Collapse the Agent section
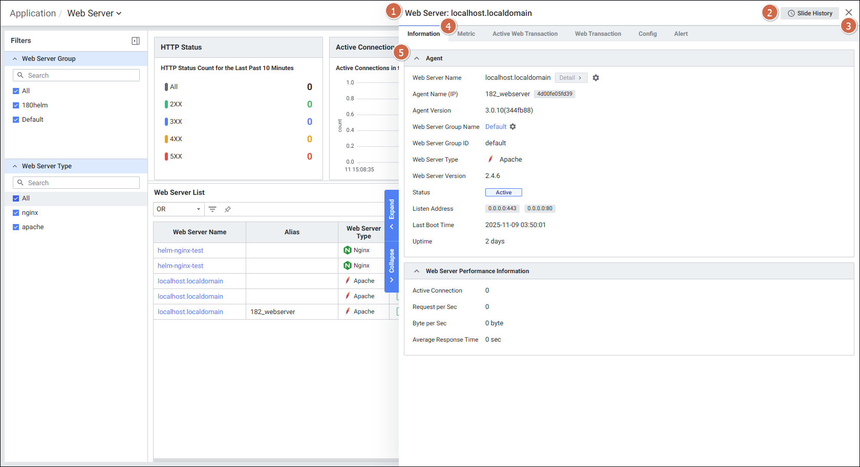 point(417,58)
